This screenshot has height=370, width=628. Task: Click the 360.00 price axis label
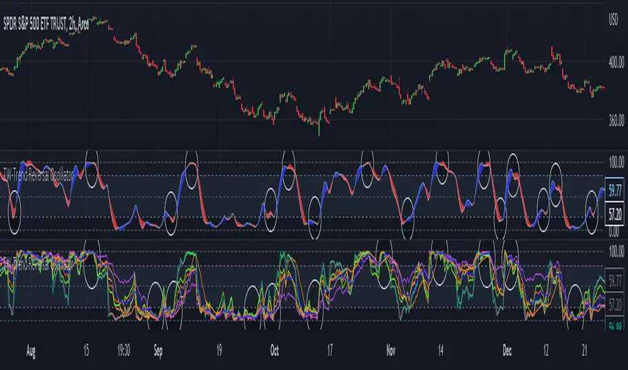click(613, 124)
